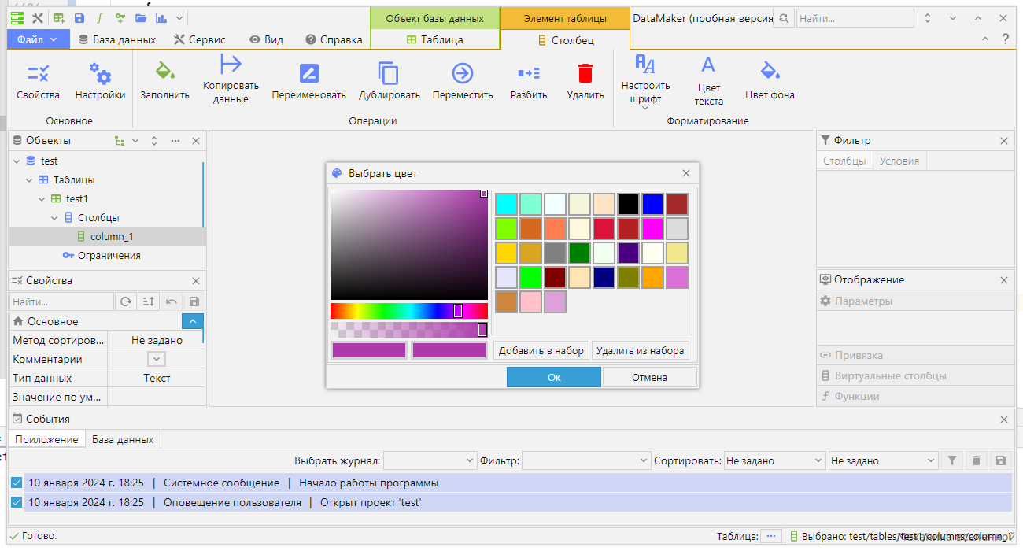Click the three-dots icon in Объекты panel
This screenshot has height=551, width=1023.
click(x=175, y=141)
